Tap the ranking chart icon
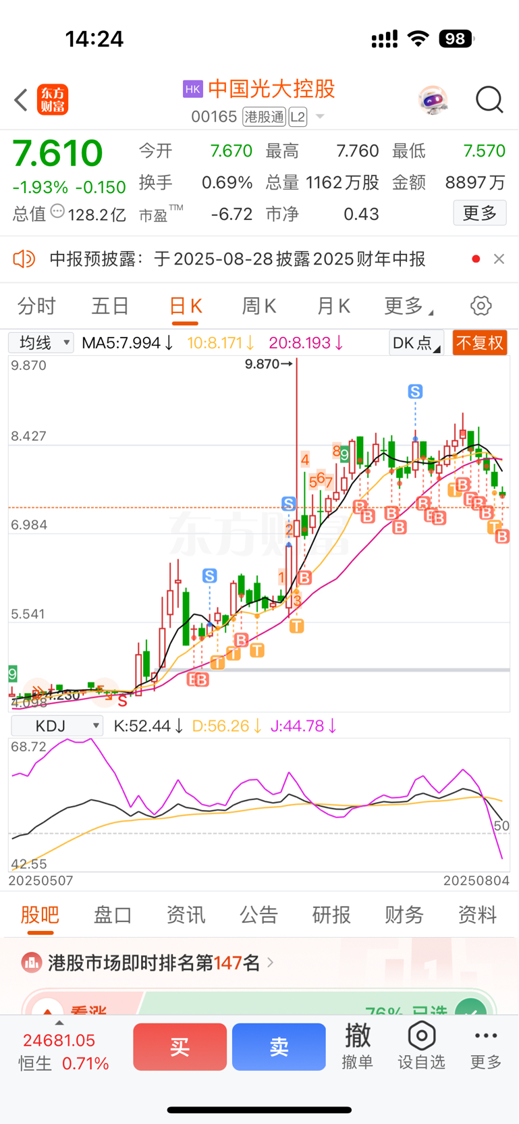 click(31, 963)
